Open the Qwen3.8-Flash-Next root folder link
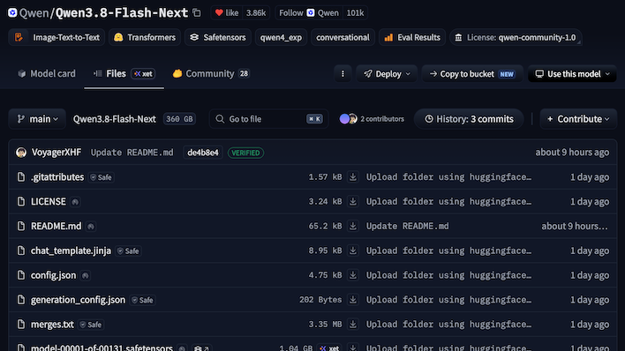 (115, 119)
